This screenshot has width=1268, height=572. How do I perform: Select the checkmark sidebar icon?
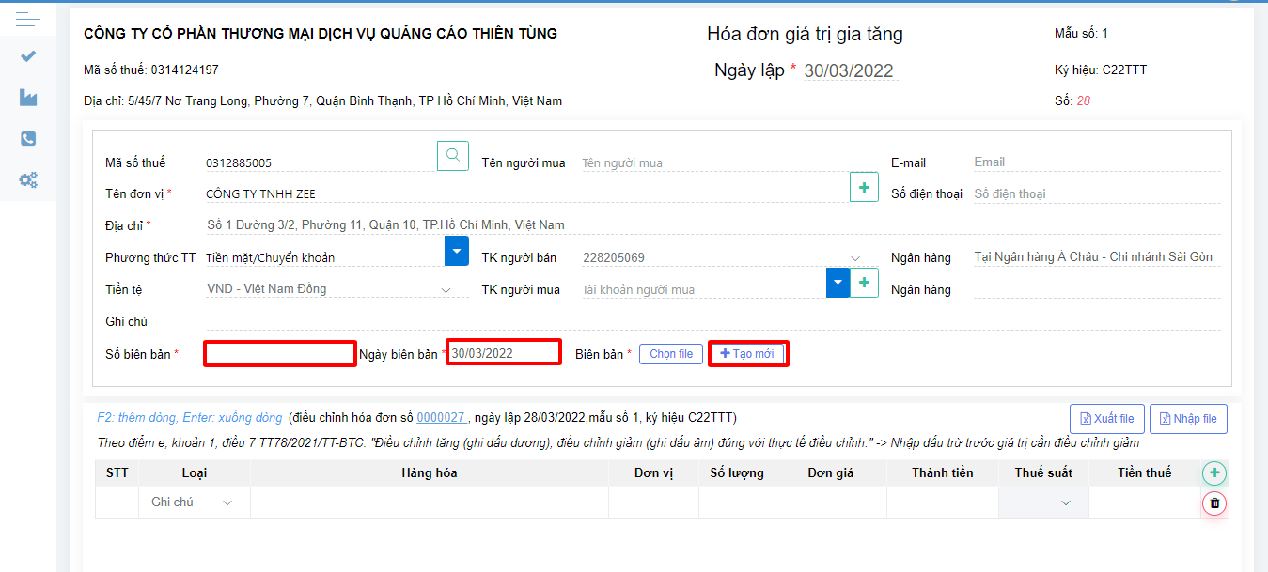pyautogui.click(x=27, y=55)
